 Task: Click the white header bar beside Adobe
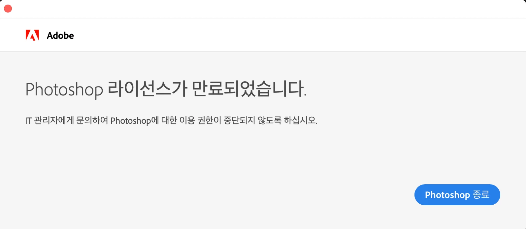297,35
